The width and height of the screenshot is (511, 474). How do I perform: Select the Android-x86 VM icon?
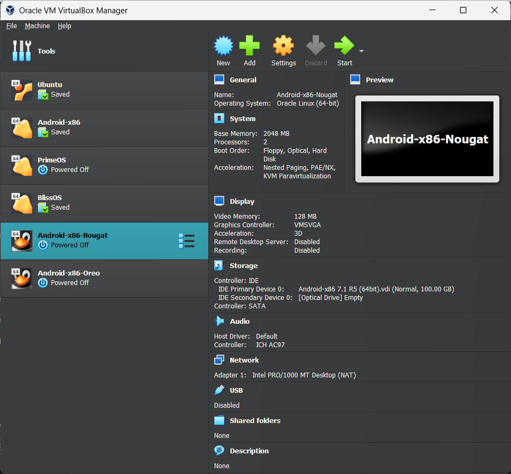21,128
